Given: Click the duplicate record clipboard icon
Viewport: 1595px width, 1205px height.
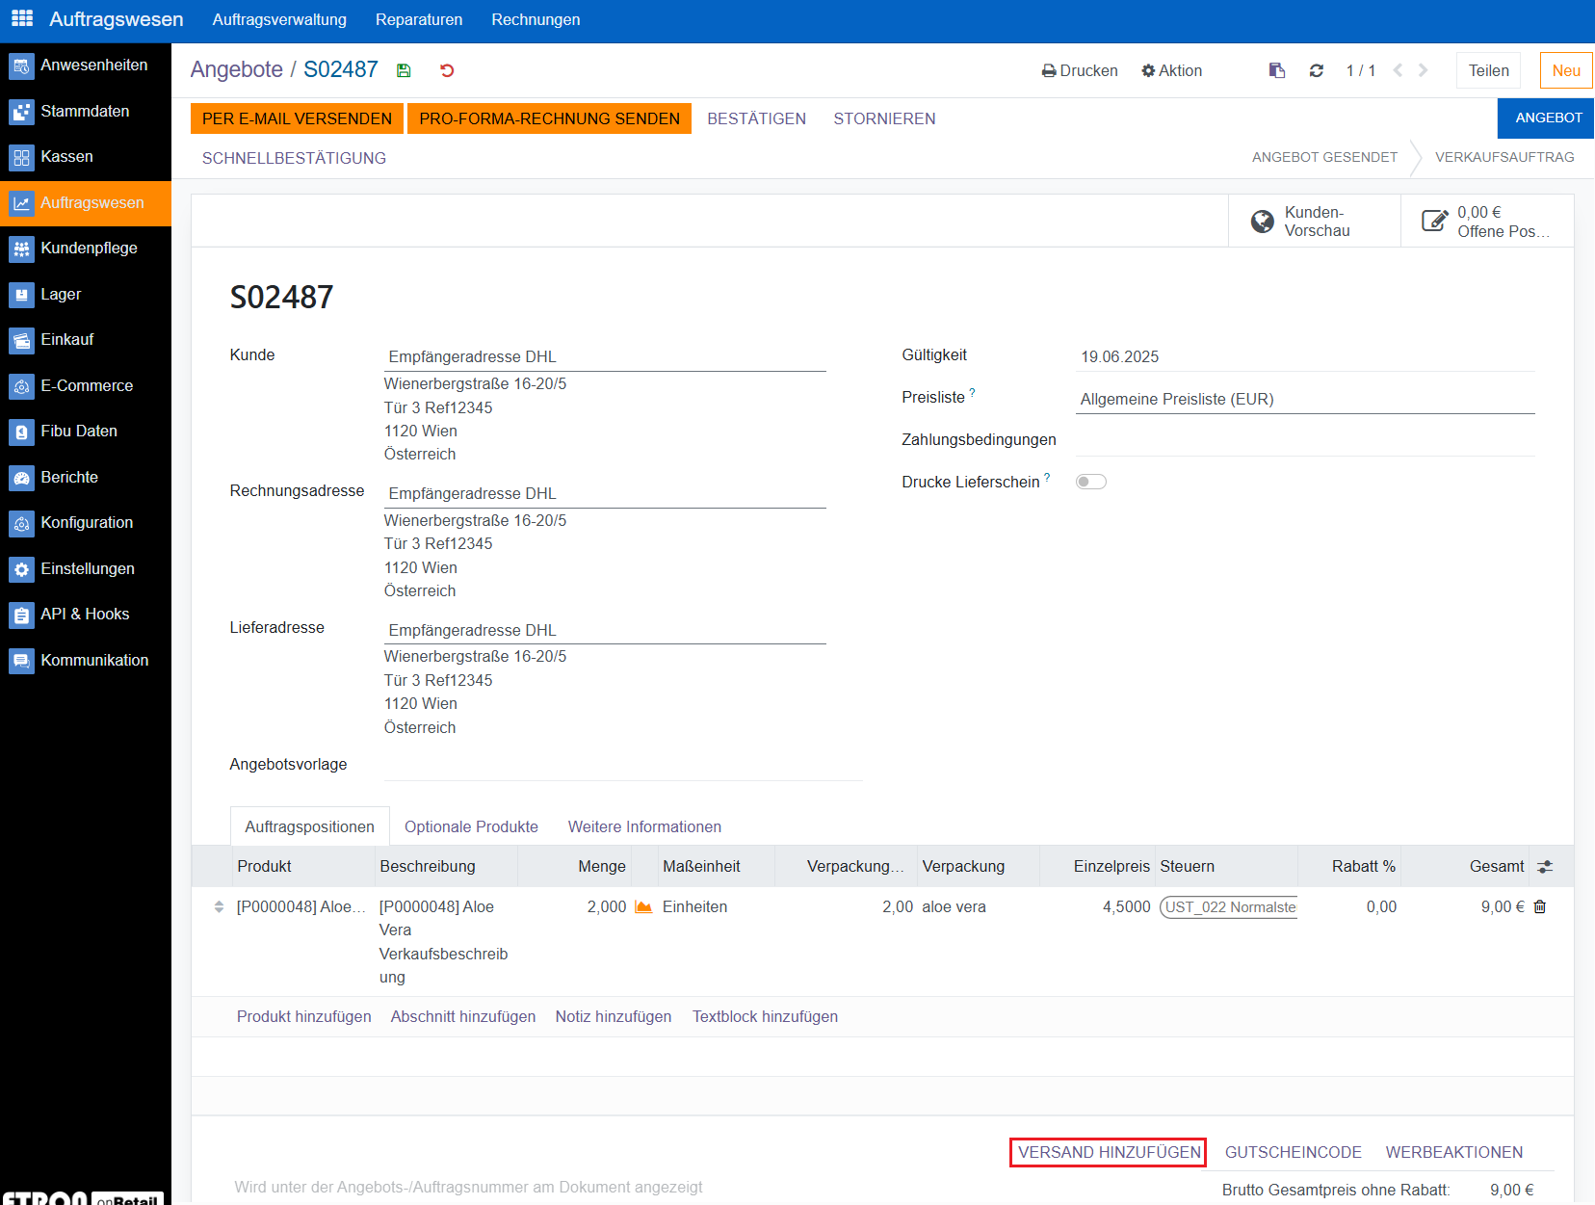Looking at the screenshot, I should 1277,70.
